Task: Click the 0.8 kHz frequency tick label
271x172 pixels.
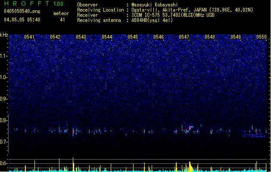Action: click(x=3, y=120)
